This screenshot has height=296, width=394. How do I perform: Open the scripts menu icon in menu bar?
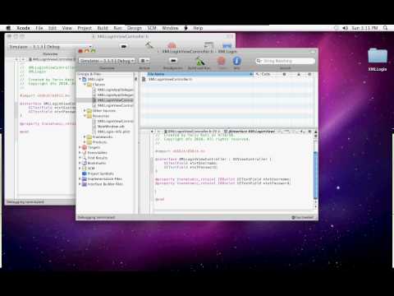tap(186, 28)
